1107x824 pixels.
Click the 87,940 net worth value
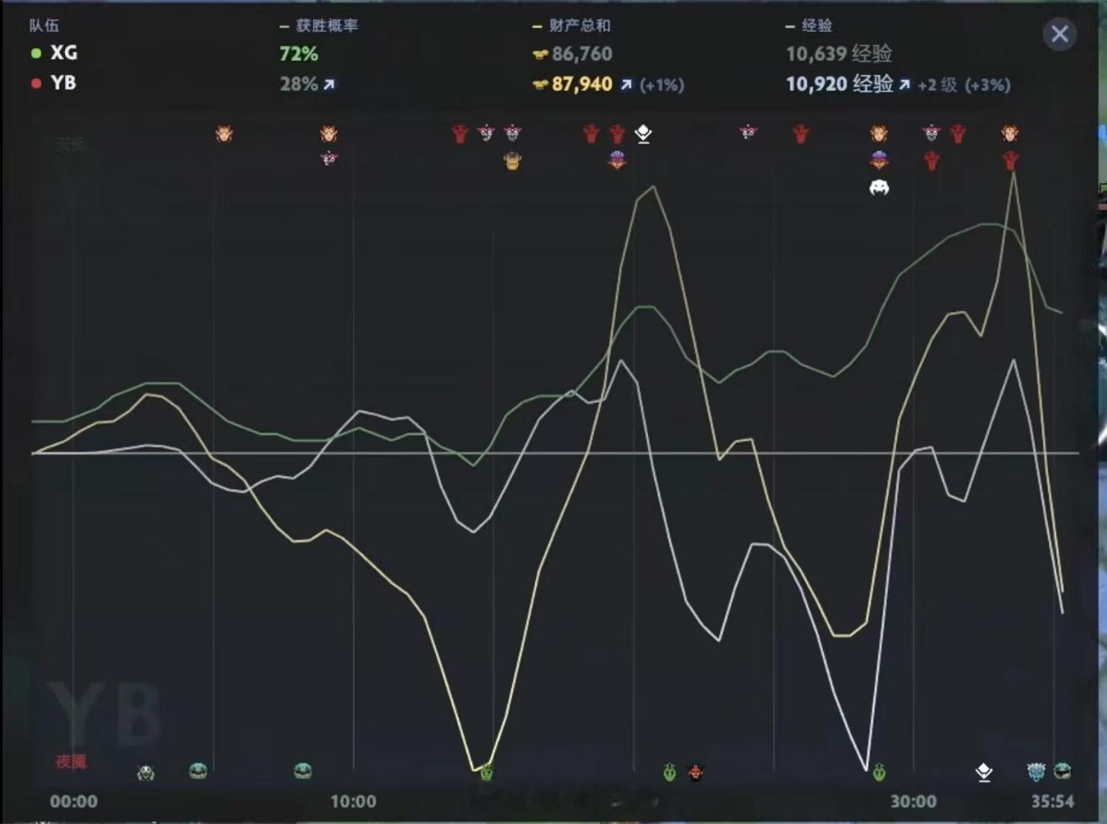(582, 84)
